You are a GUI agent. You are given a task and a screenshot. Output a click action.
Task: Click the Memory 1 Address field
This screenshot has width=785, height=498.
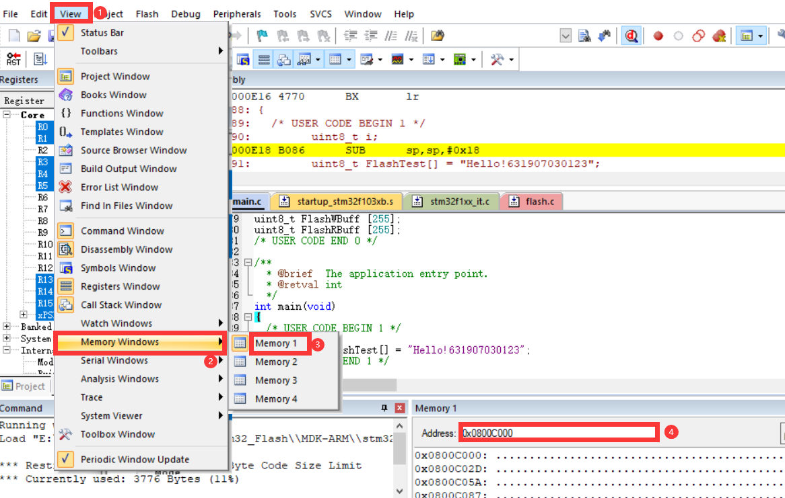click(x=559, y=433)
